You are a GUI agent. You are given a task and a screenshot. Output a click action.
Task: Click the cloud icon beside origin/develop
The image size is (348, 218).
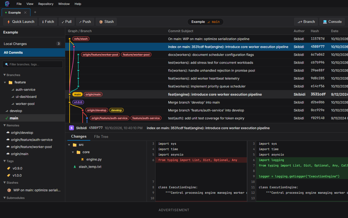click(x=8, y=133)
